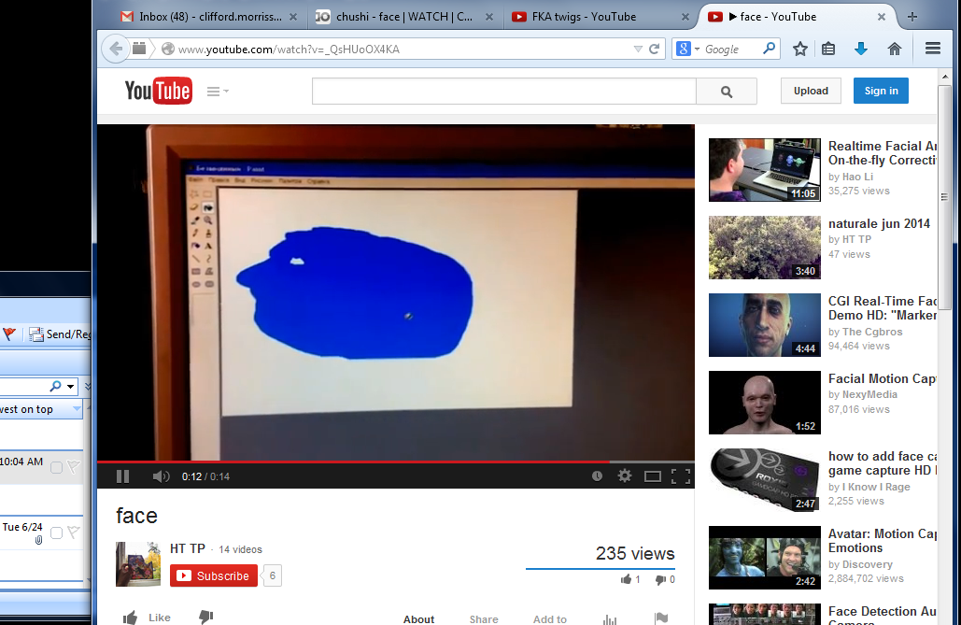Pause the video
The width and height of the screenshot is (961, 625).
click(x=122, y=476)
